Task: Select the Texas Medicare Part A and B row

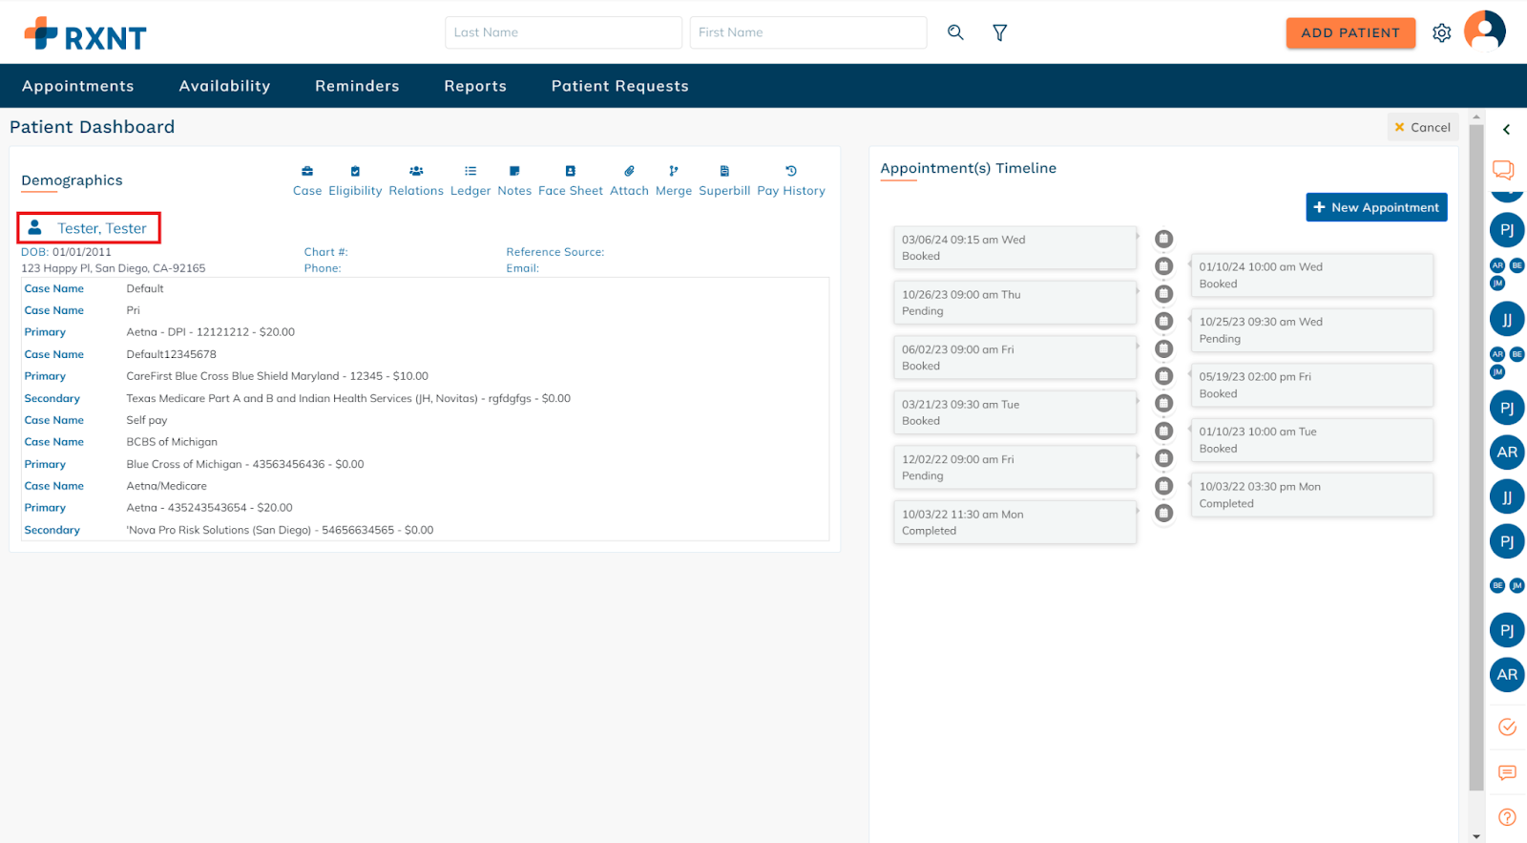Action: [x=425, y=398]
